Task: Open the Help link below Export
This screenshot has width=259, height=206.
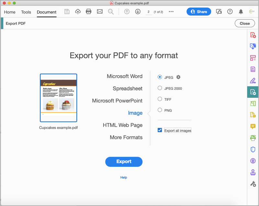Action: [124, 177]
